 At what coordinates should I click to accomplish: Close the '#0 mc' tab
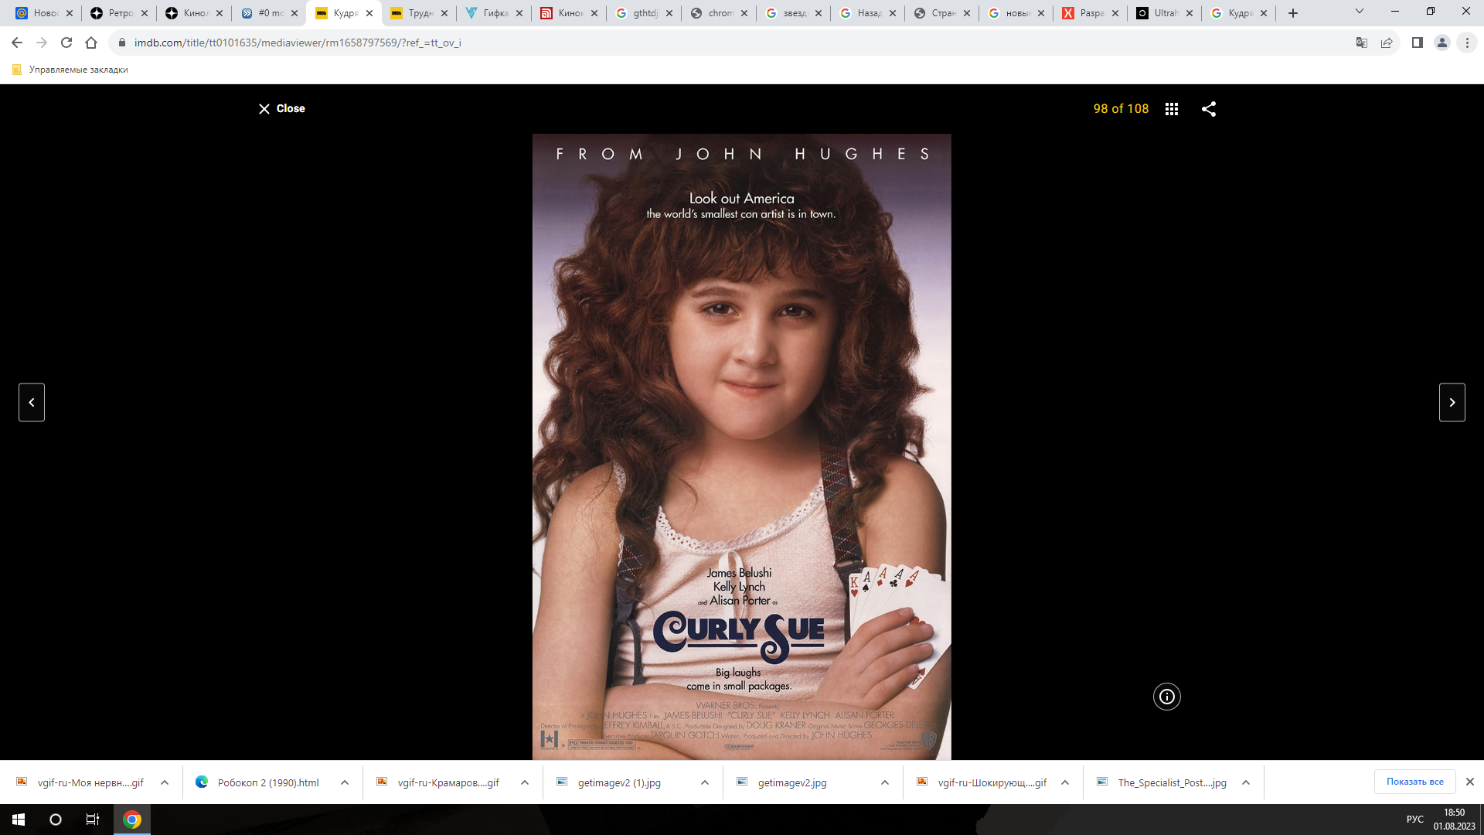click(x=294, y=13)
